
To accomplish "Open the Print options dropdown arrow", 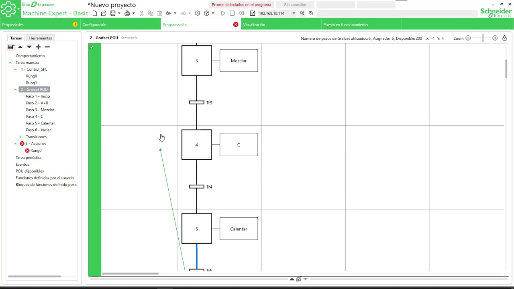I will coord(133,13).
